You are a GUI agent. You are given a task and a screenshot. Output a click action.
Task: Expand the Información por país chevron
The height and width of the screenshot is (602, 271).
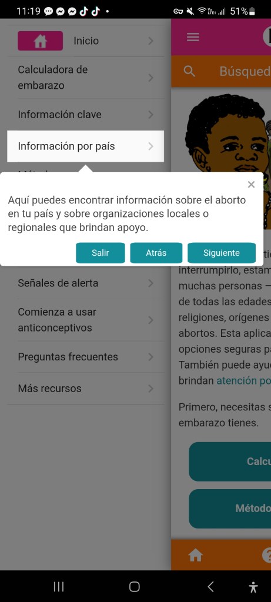click(x=150, y=146)
